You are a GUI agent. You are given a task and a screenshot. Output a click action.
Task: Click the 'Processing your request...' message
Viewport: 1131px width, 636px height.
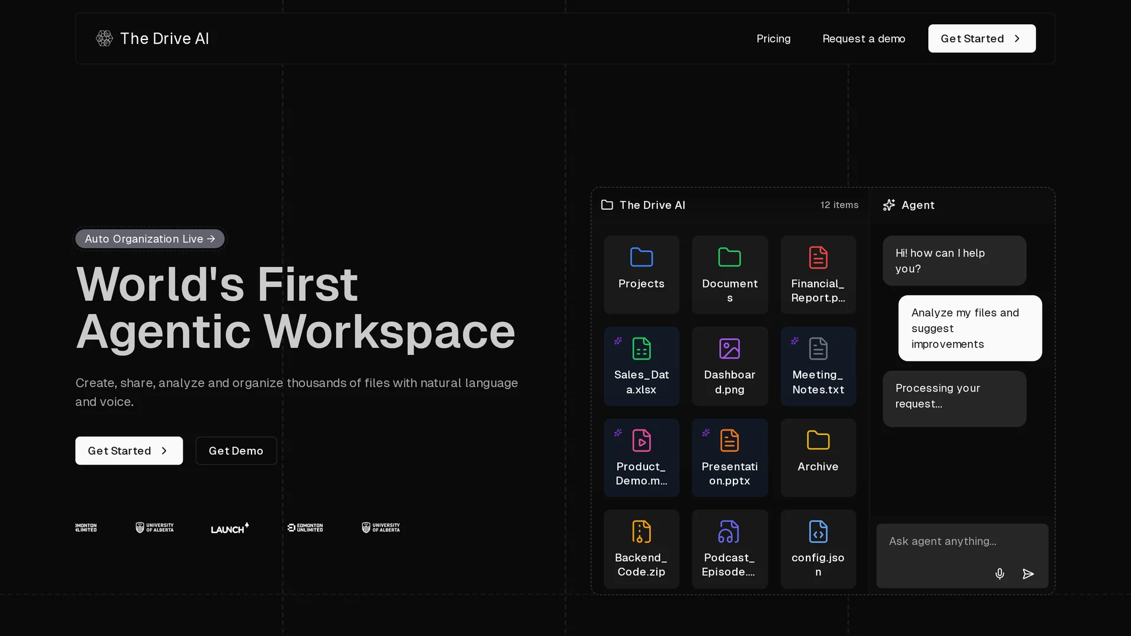coord(954,399)
